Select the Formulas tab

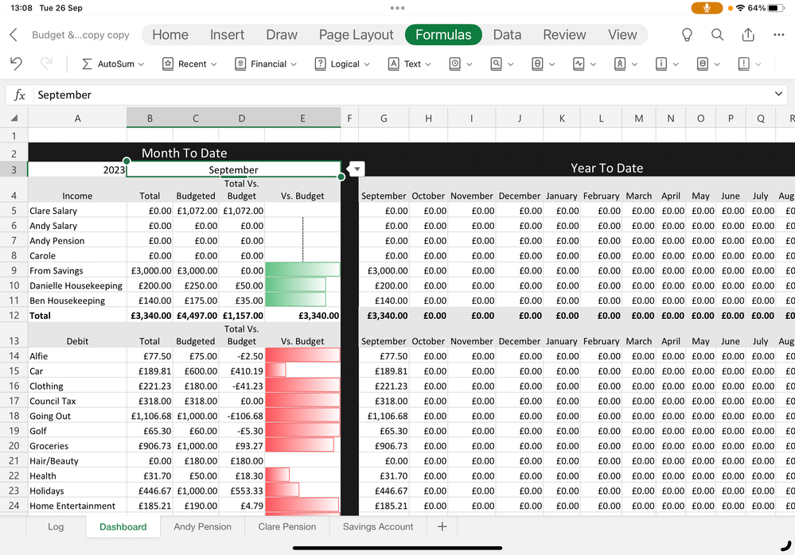443,34
